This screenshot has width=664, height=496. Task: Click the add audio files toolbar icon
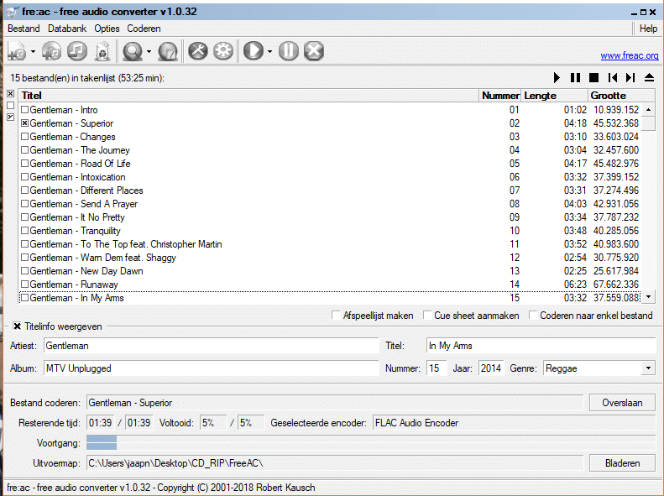tap(18, 51)
